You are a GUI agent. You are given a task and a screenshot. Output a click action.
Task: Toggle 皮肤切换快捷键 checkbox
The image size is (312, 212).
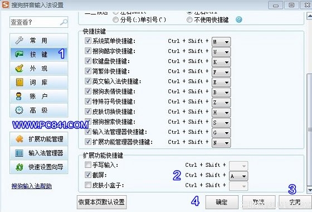pos(88,112)
